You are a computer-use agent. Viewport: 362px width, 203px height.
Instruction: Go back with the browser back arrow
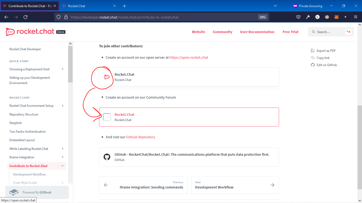[6, 17]
